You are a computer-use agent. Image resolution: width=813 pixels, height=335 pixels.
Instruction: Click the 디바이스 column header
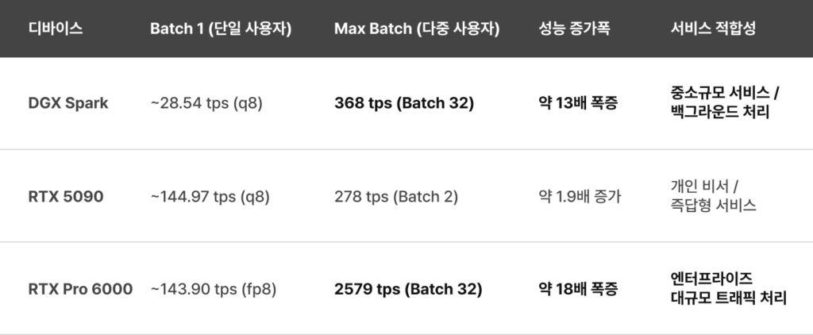[56, 29]
